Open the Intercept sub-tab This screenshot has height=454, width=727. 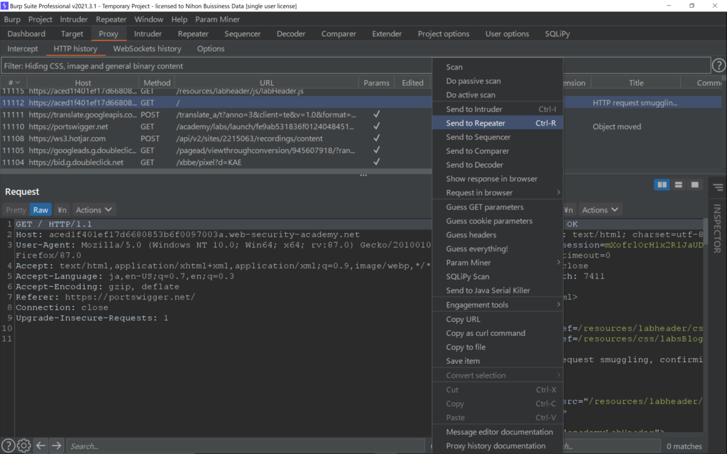pos(22,48)
